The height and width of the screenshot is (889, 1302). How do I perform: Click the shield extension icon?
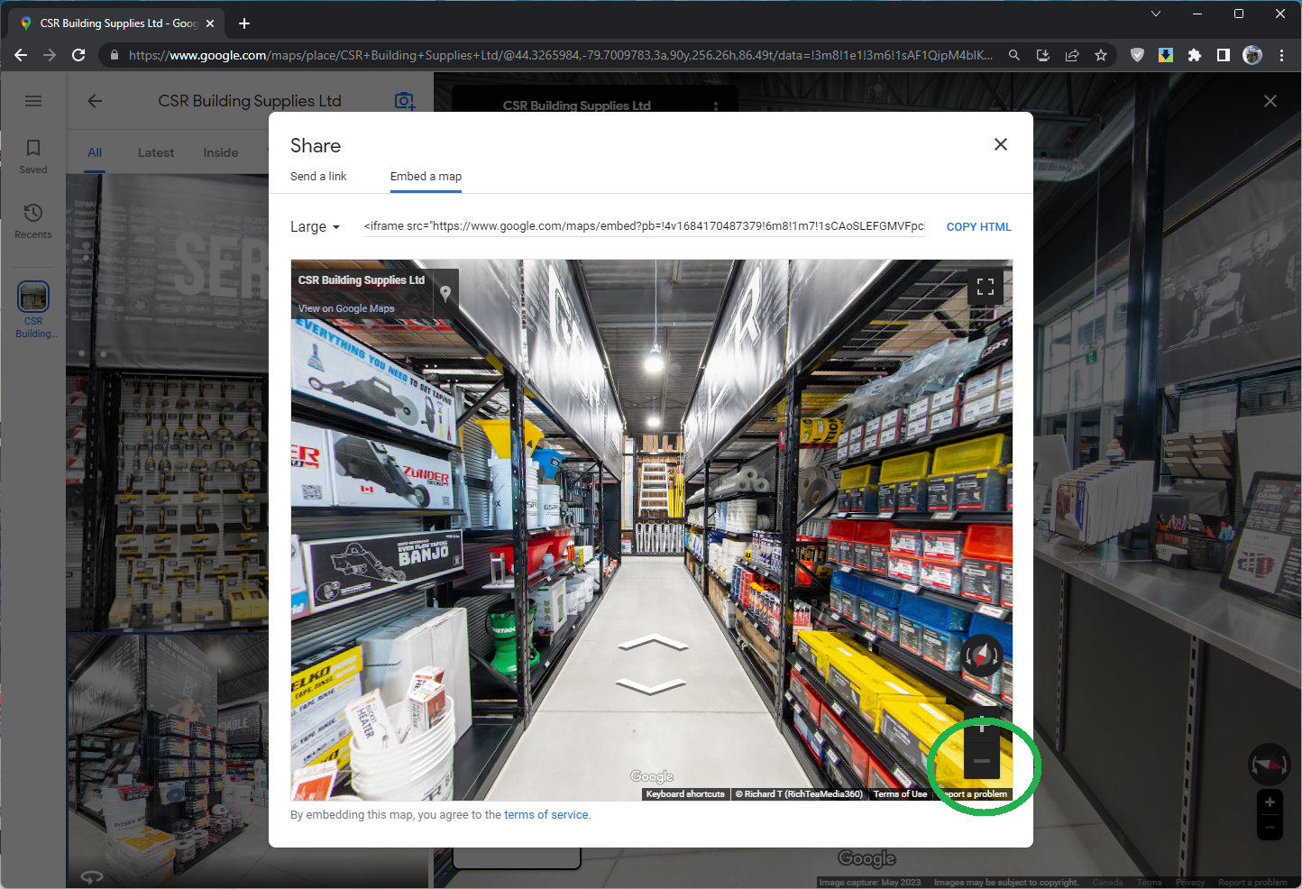(x=1137, y=55)
